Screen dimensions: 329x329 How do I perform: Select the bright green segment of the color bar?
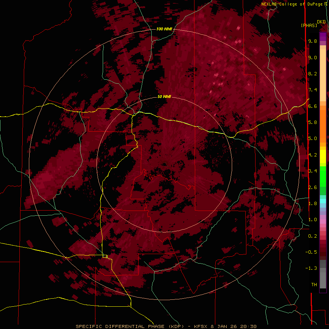323,176
